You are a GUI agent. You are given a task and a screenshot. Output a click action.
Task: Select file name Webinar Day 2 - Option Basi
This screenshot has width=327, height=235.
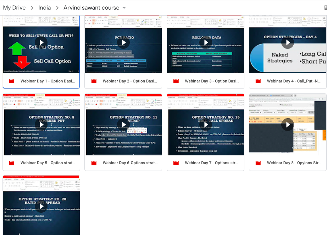tap(130, 81)
